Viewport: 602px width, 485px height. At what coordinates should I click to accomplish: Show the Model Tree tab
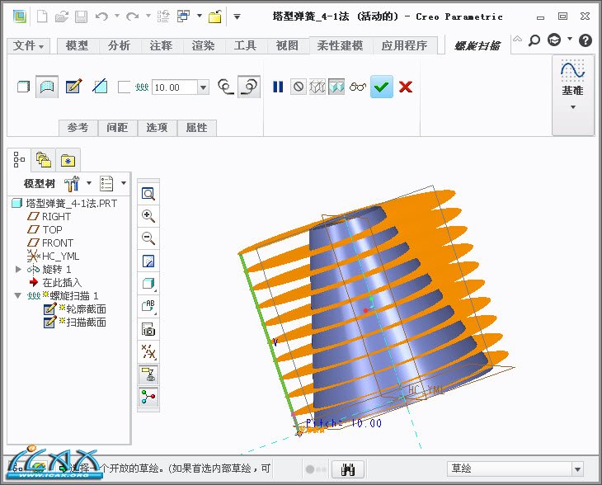tap(19, 159)
